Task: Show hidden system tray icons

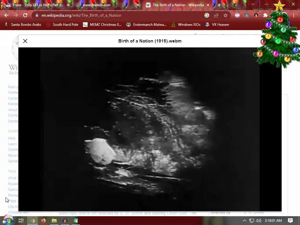Action: click(245, 221)
